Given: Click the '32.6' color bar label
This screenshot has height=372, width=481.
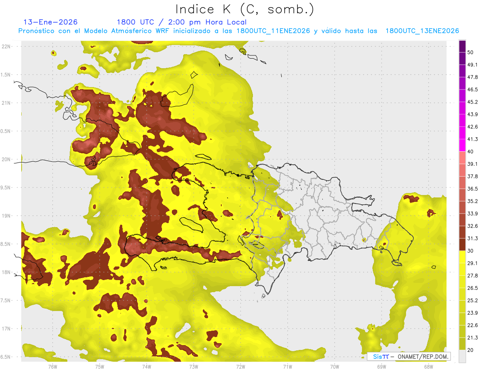Looking at the screenshot, I should [473, 226].
